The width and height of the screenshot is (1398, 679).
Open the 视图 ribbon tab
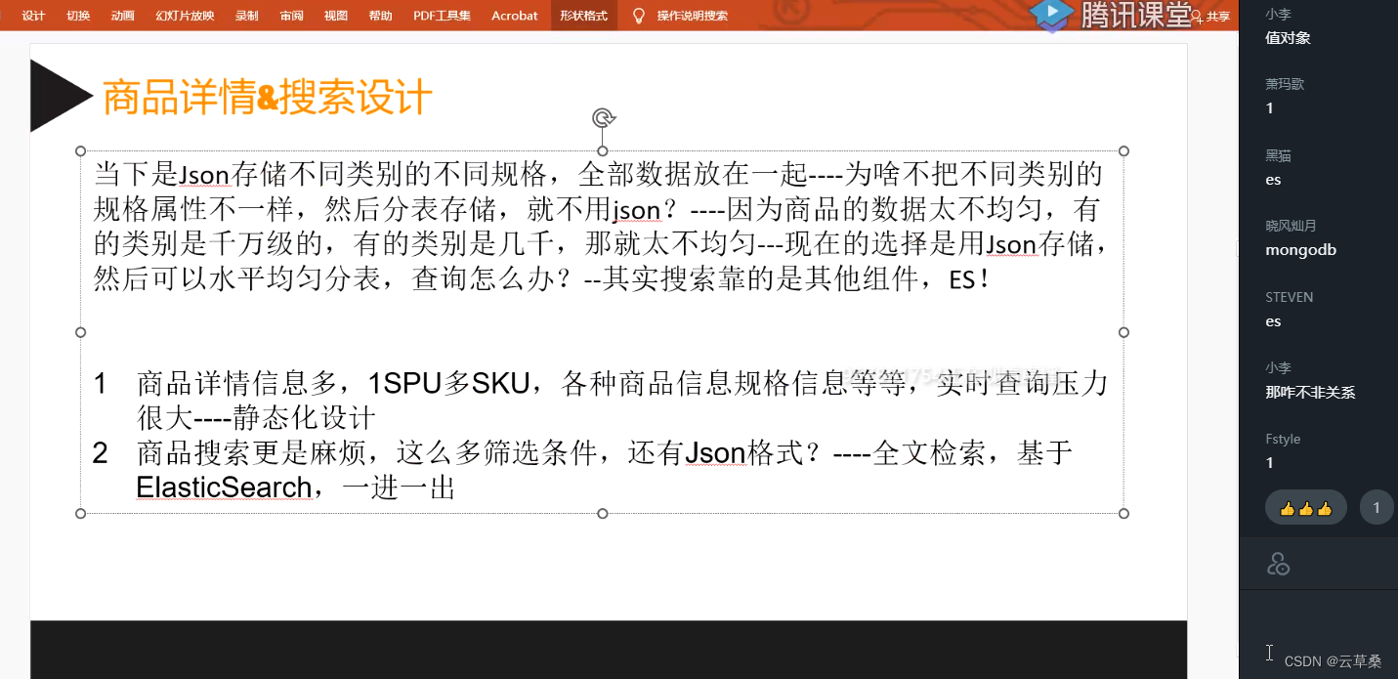point(336,16)
